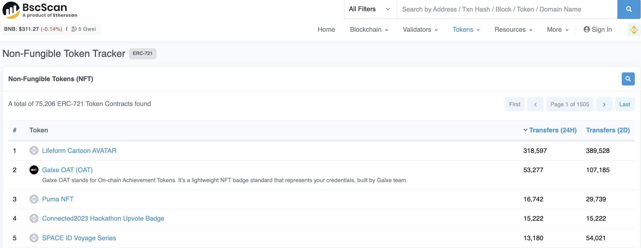Screen dimensions: 641x248
Task: Sort by Transfers (24H) column
Action: click(x=552, y=130)
